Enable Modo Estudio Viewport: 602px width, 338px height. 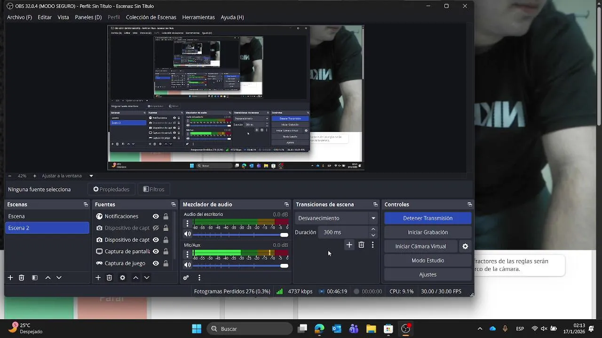(428, 261)
